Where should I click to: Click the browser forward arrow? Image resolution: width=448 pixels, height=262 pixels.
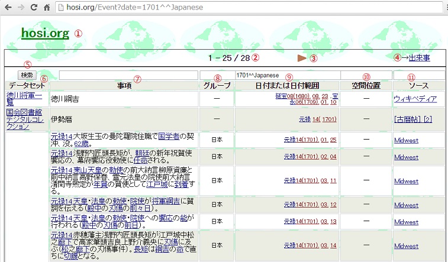pos(22,7)
